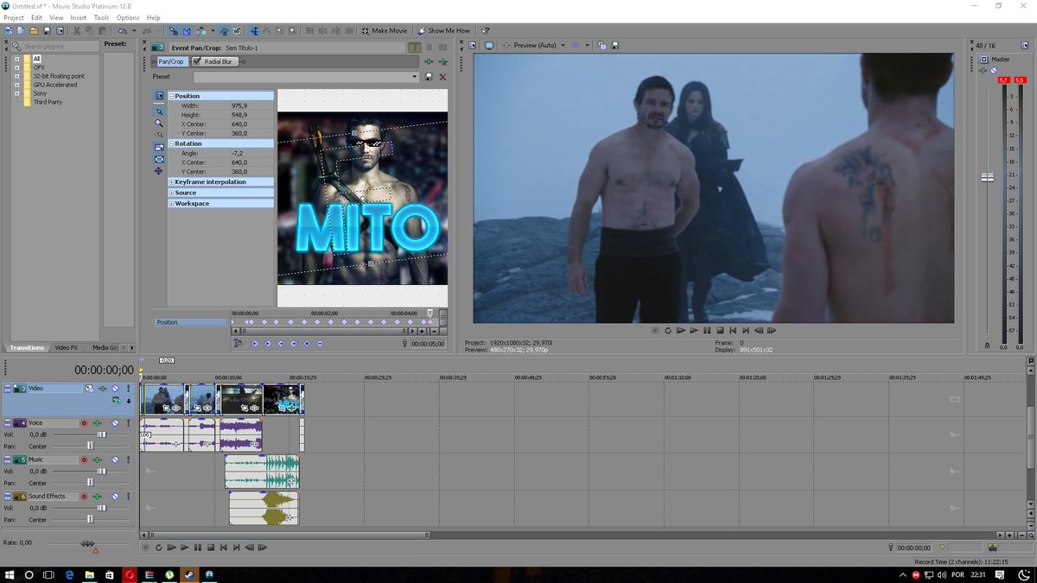The width and height of the screenshot is (1037, 583).
Task: Open the Preview (Auto) quality dropdown
Action: coord(563,45)
